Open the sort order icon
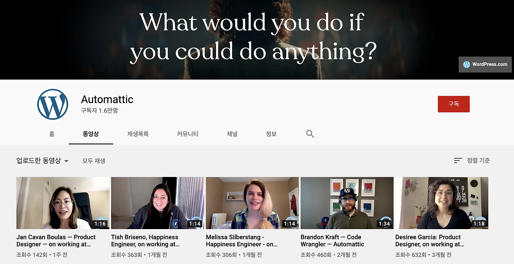Screen dimensions: 514x264 (458, 160)
